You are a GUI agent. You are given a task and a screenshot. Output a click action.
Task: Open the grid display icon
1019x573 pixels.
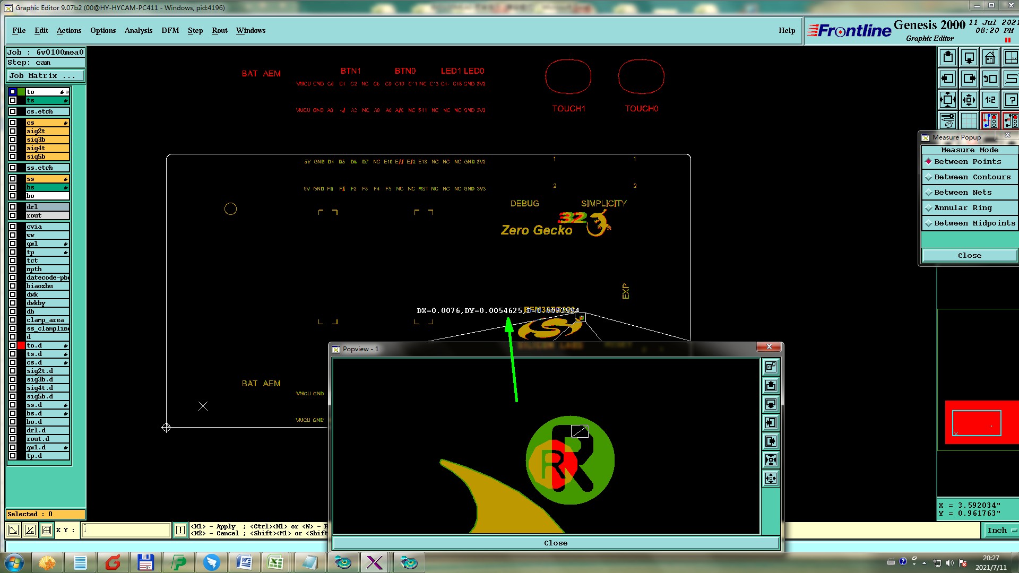[x=969, y=120]
